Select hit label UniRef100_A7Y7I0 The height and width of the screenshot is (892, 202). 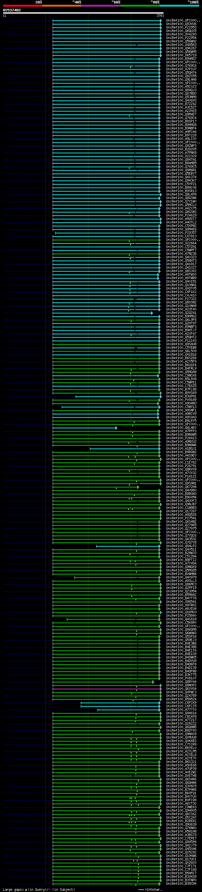181,709
